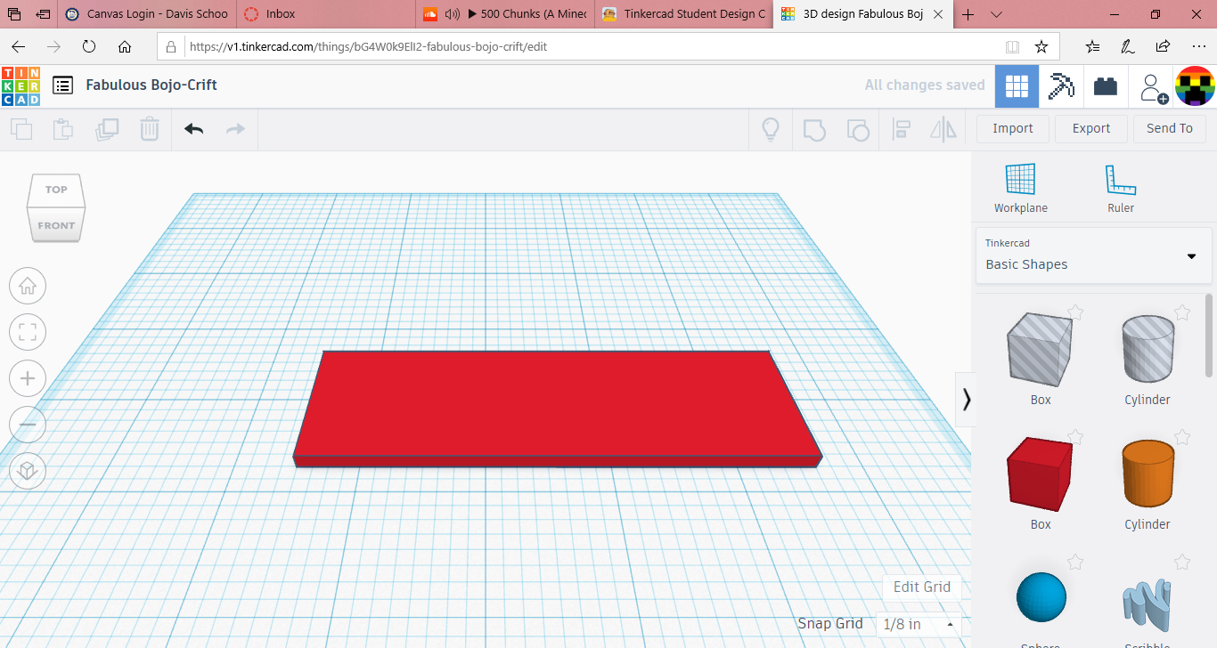Click TOP face of the view cube
Viewport: 1217px width, 648px height.
point(56,190)
